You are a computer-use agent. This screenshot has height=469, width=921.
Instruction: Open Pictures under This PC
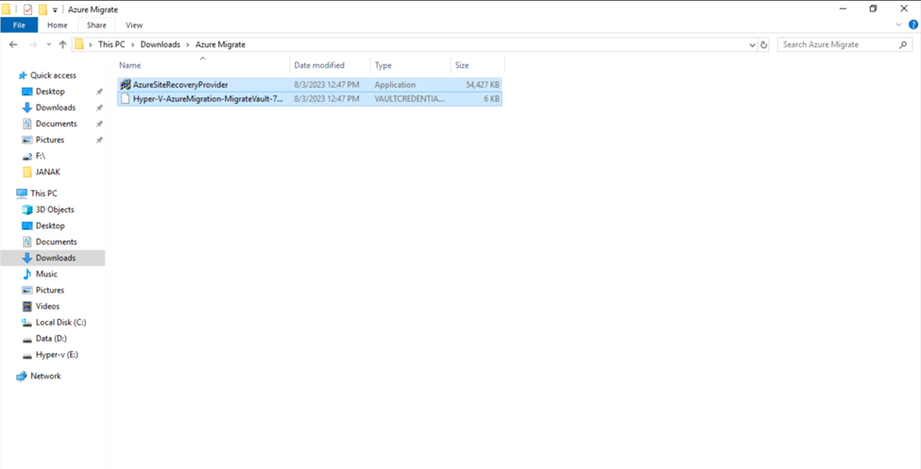tap(50, 290)
